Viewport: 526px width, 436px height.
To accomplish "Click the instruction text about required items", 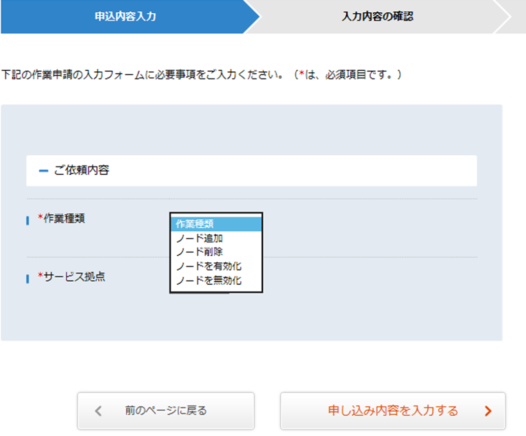I will point(201,74).
